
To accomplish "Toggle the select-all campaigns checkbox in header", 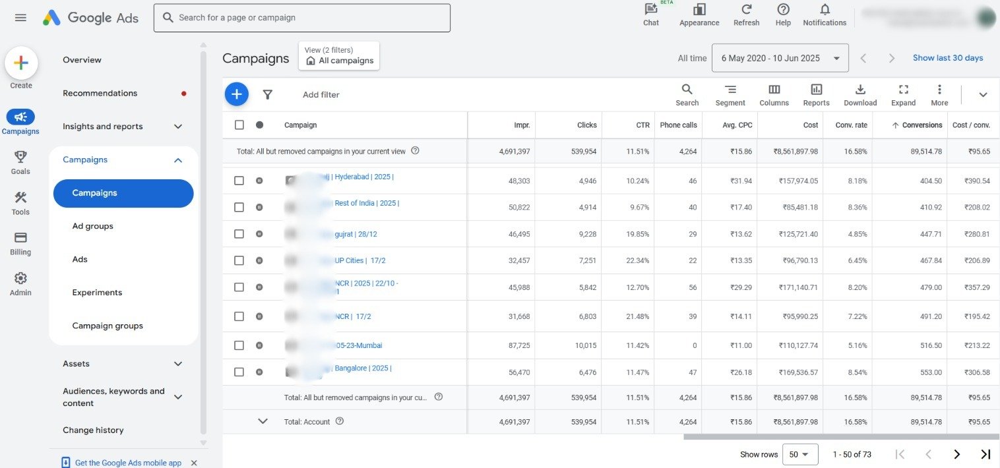I will point(239,125).
